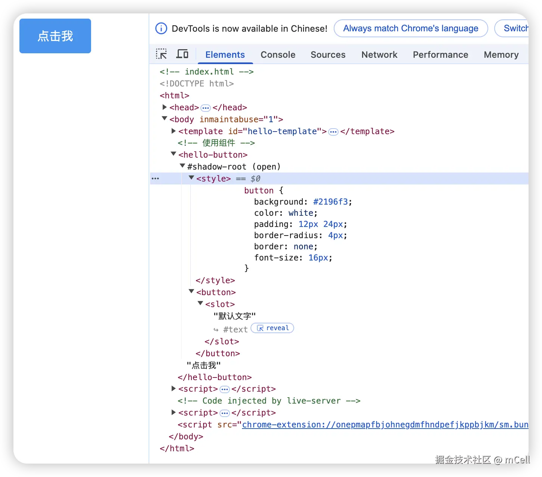
Task: Expand the head element
Action: [x=165, y=107]
